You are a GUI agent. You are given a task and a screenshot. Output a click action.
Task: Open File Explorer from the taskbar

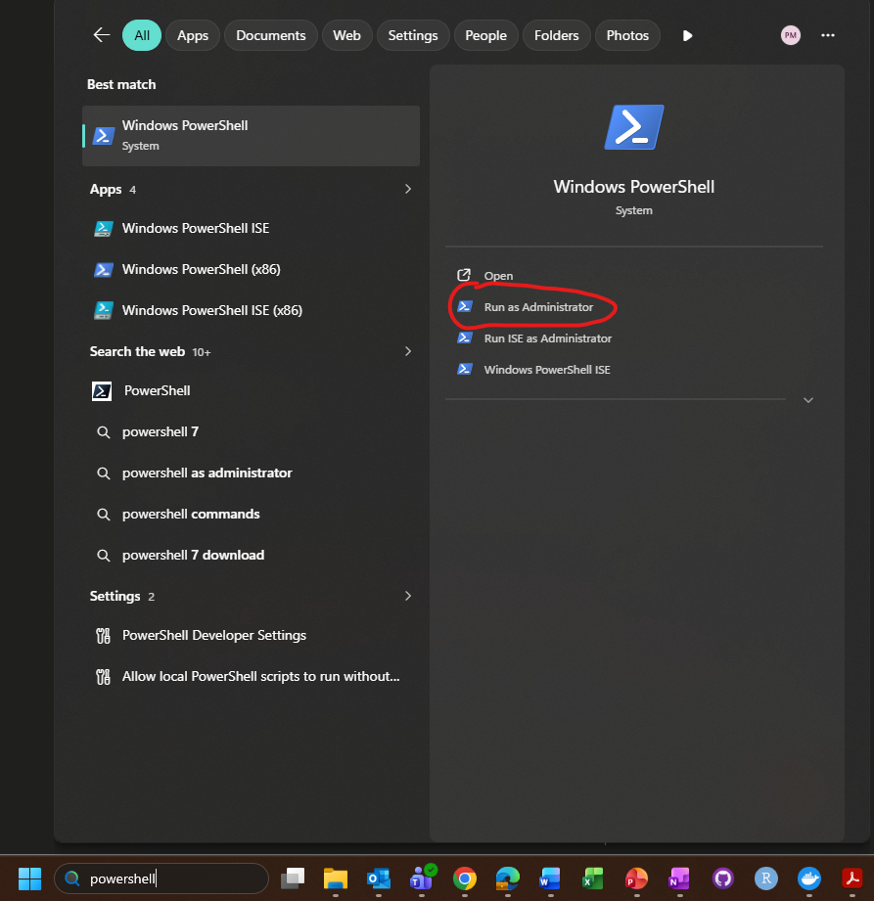click(336, 878)
